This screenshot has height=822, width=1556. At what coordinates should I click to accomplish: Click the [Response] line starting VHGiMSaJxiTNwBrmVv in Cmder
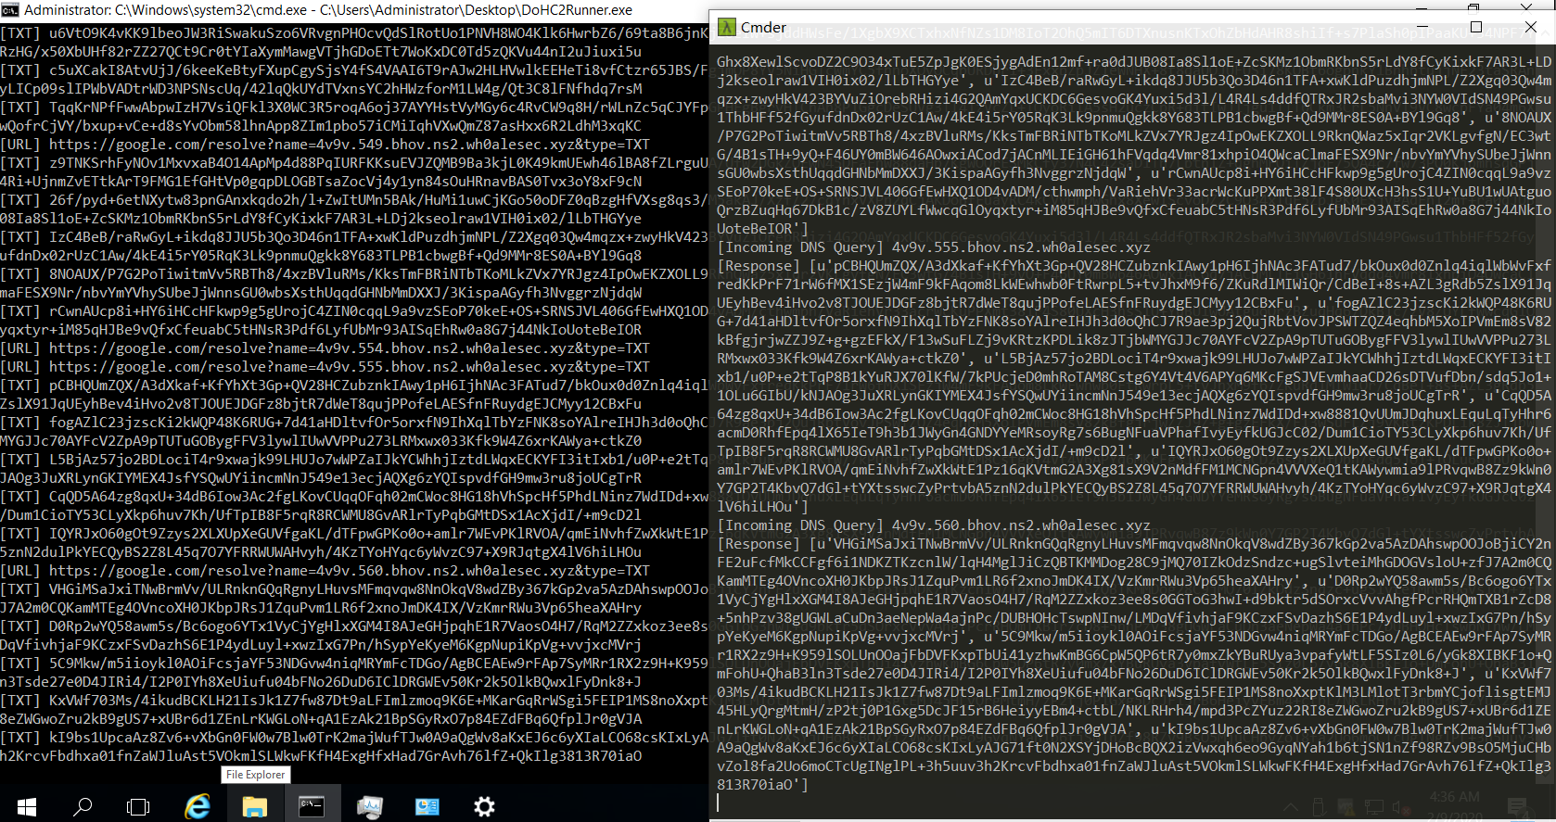click(1134, 543)
